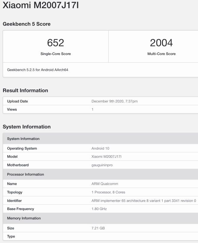Click the Processor Information section header
The height and width of the screenshot is (243, 198).
click(x=100, y=174)
